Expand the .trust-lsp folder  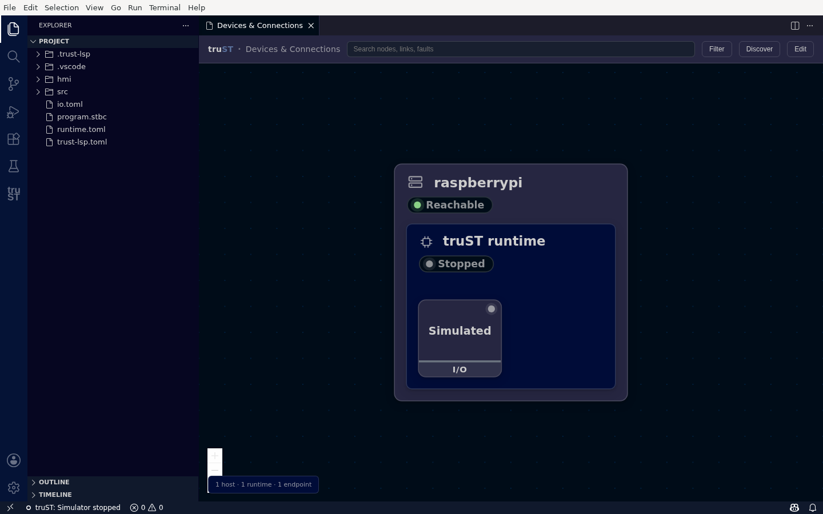coord(38,54)
